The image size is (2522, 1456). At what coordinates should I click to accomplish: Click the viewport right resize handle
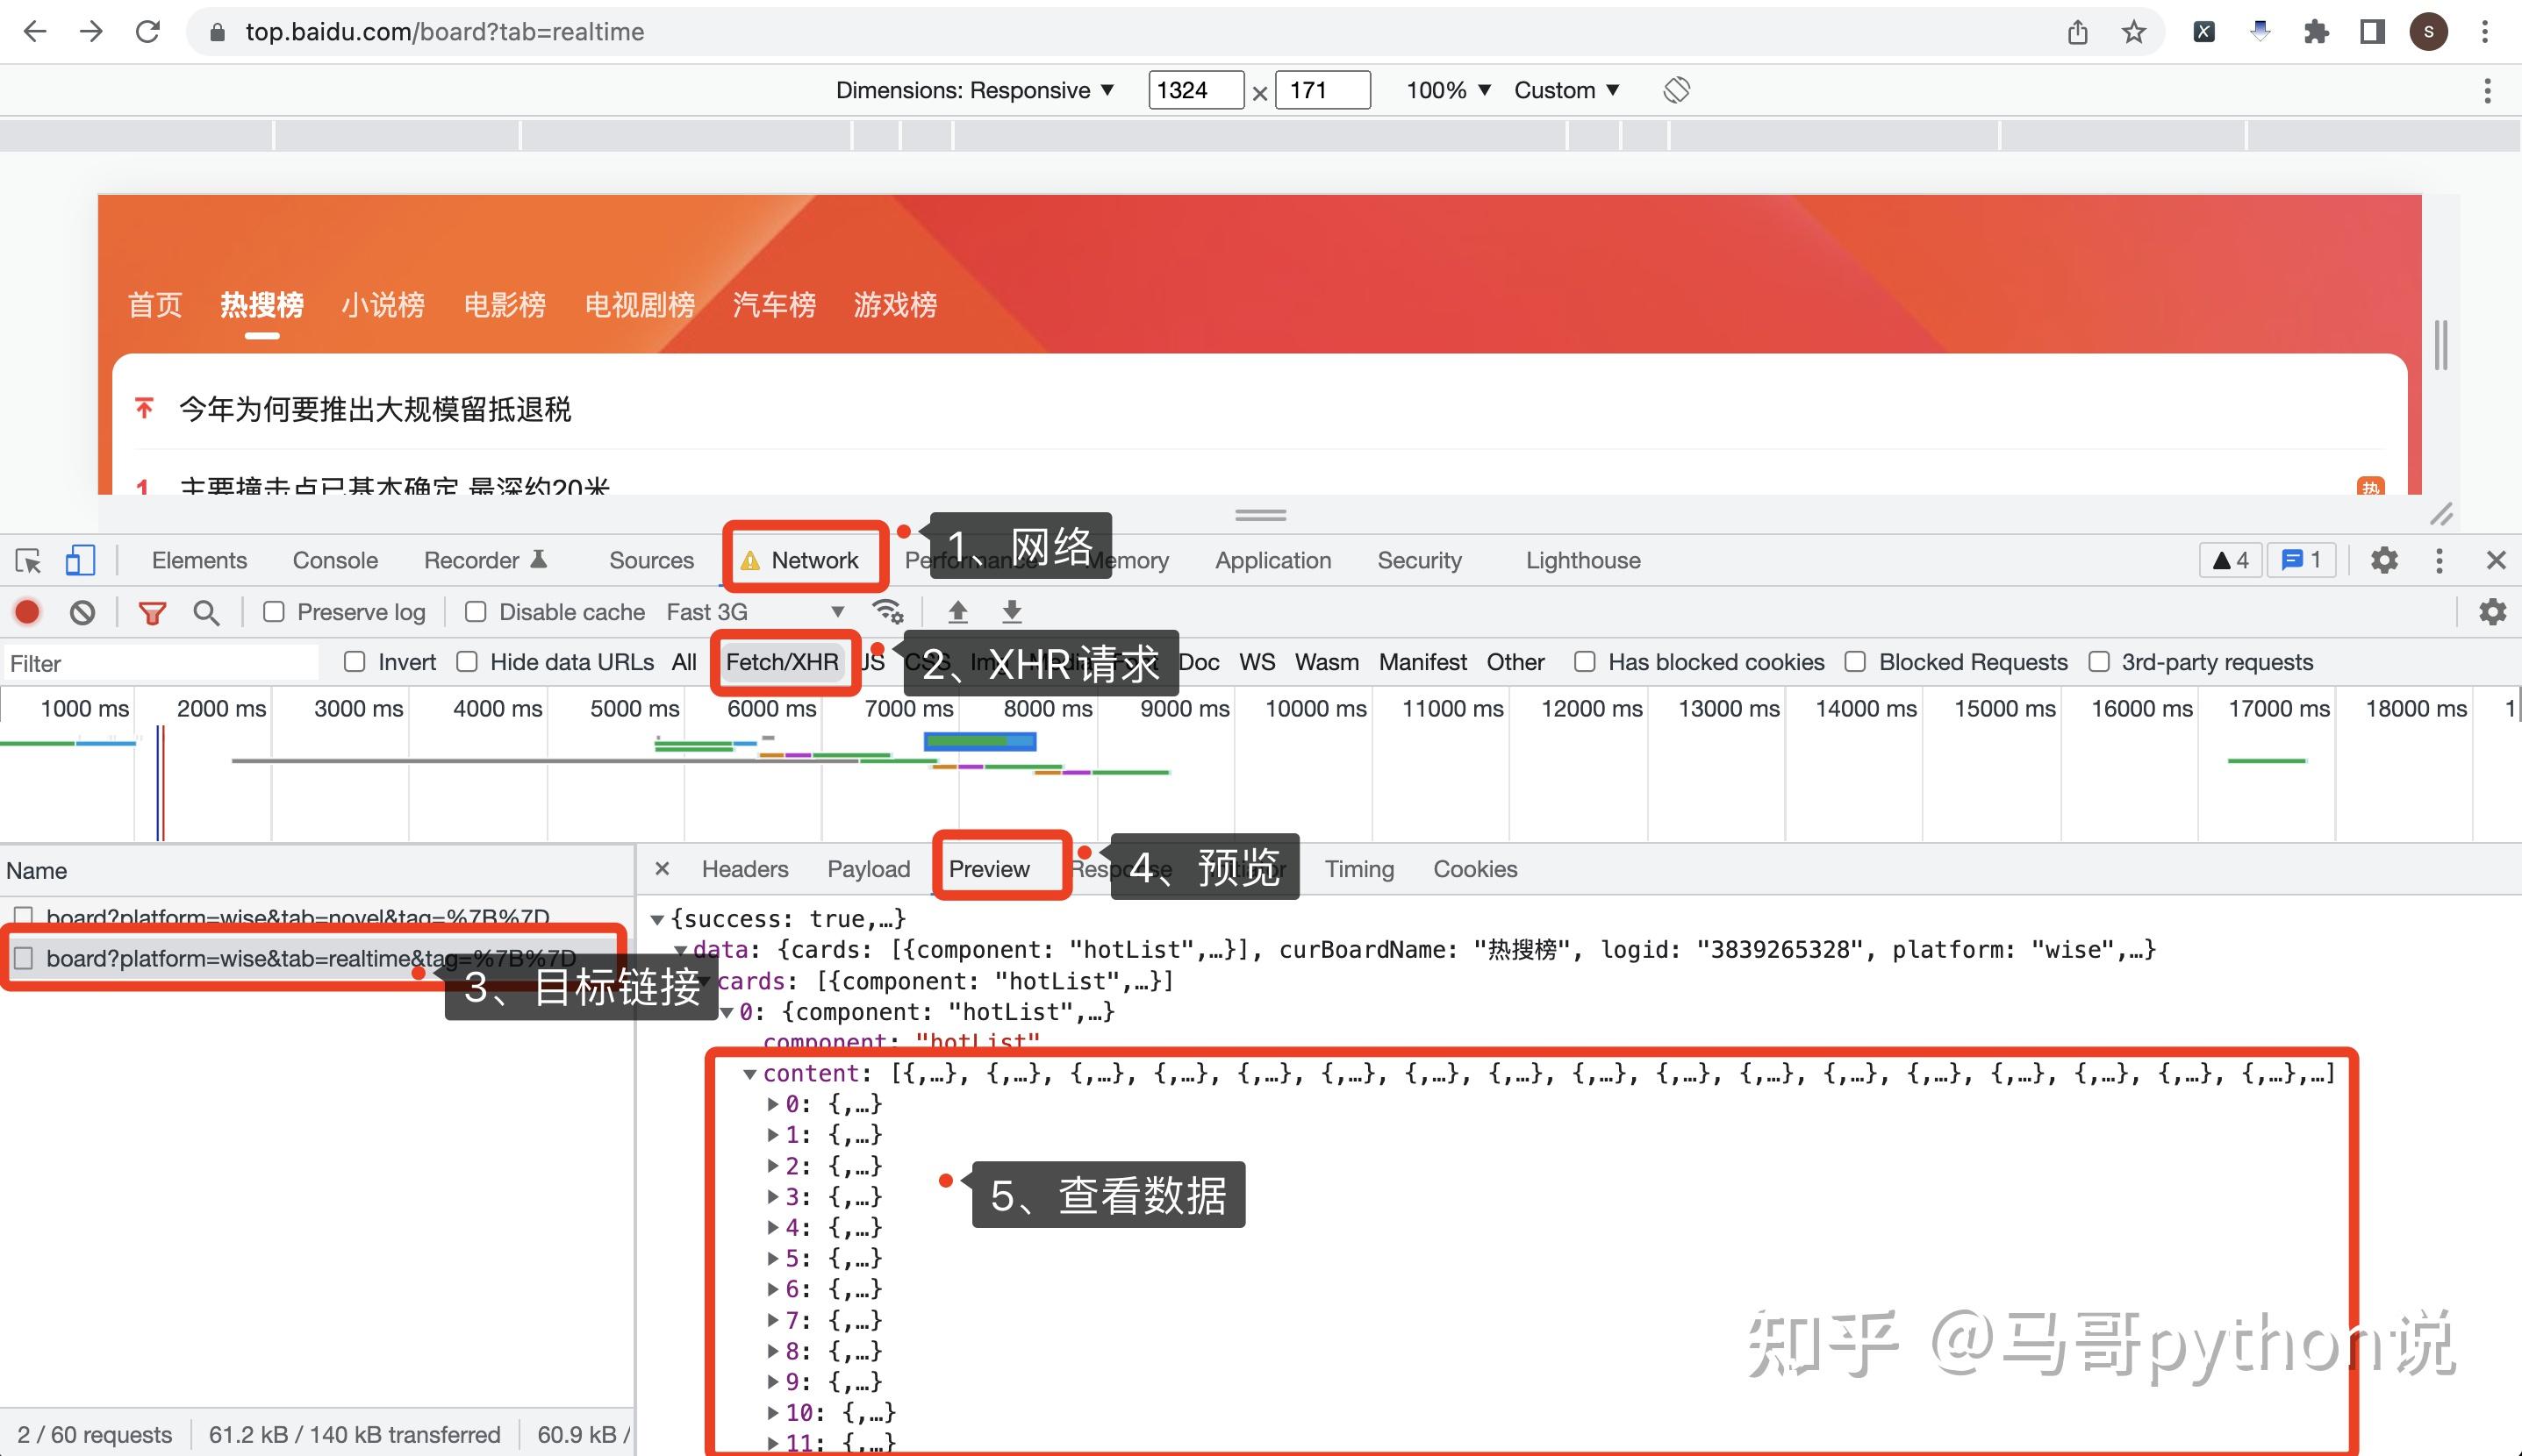pos(2441,345)
